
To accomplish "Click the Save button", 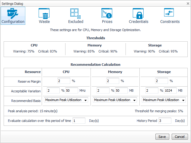I will click(x=162, y=137).
